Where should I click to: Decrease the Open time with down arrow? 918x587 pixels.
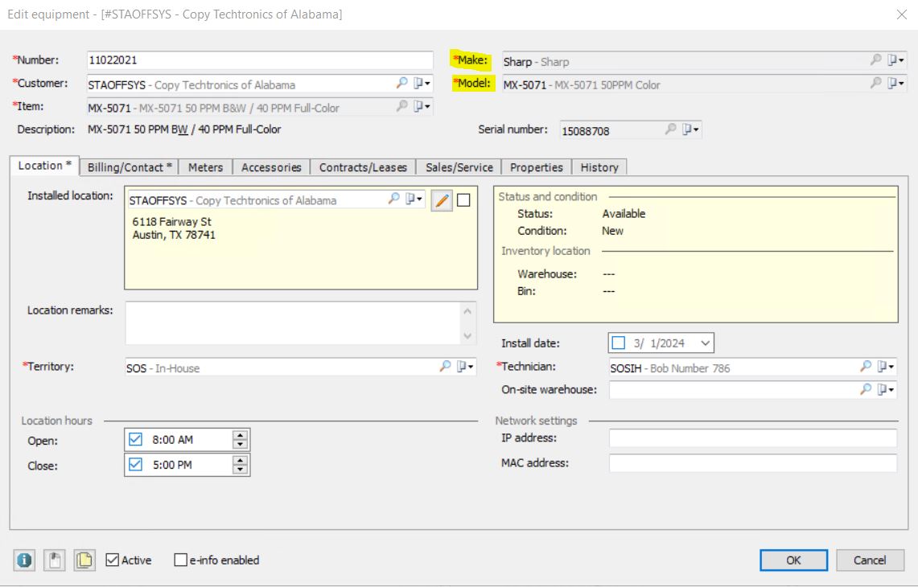coord(240,444)
